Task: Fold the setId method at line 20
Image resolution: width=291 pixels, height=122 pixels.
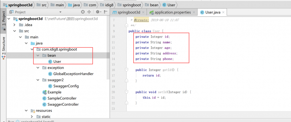Action: click(x=127, y=92)
